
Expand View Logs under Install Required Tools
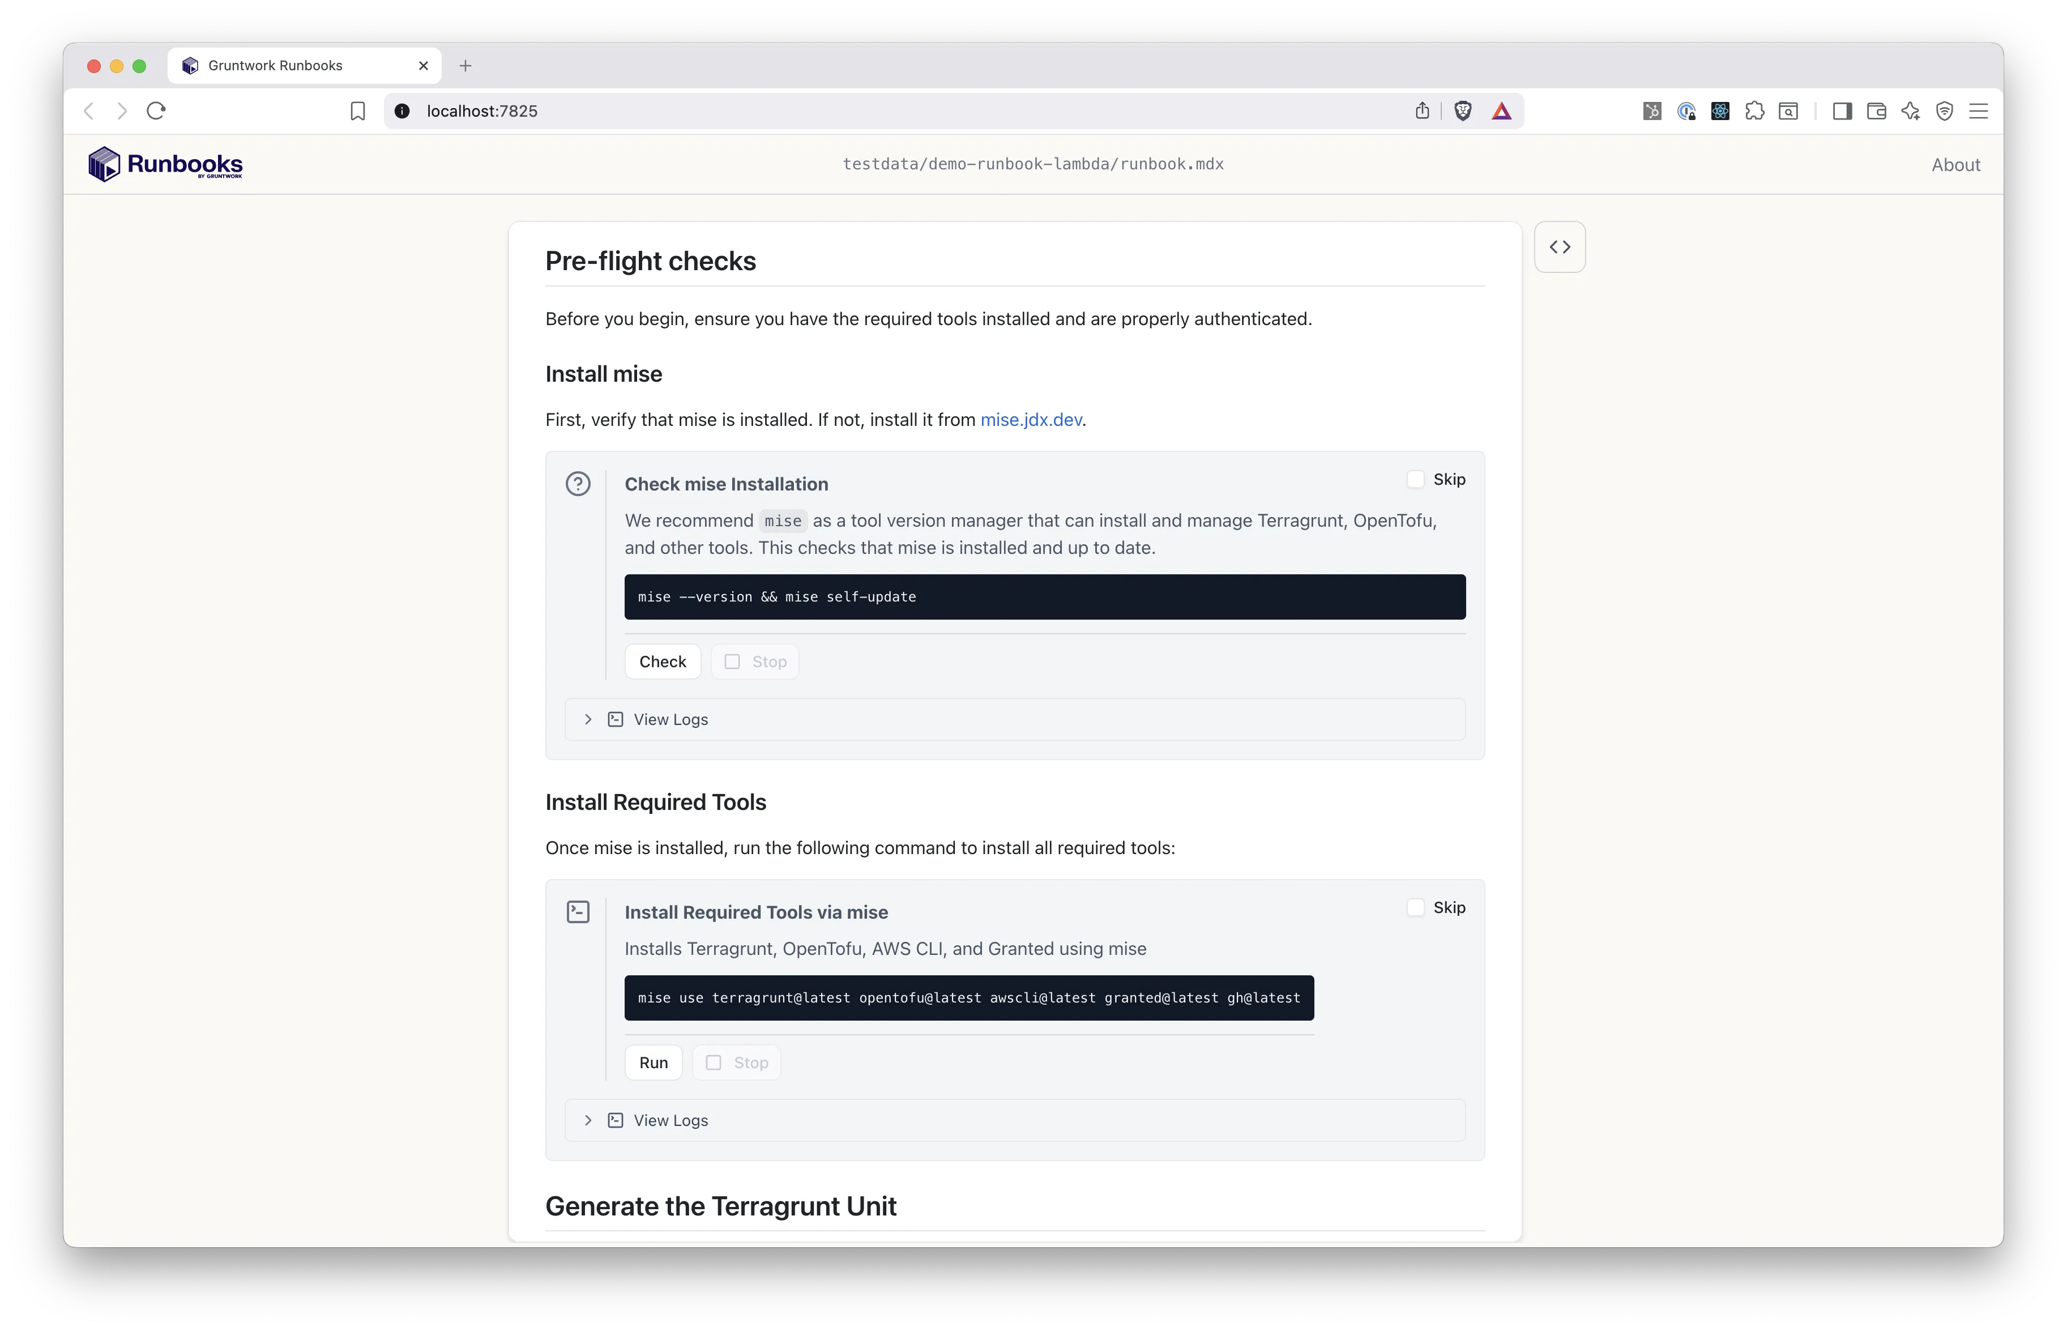point(671,1120)
